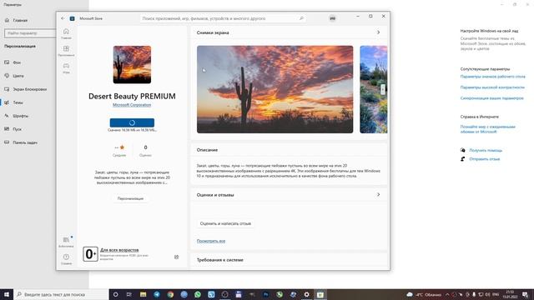534x300 pixels.
Task: Open the cactus sunset screenshot
Action: 275,89
